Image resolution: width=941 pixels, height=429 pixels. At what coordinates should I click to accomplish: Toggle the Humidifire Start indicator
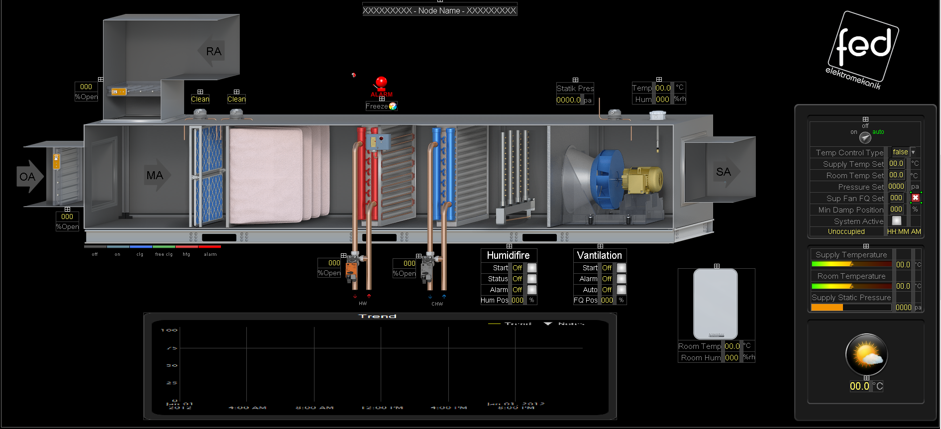click(532, 268)
